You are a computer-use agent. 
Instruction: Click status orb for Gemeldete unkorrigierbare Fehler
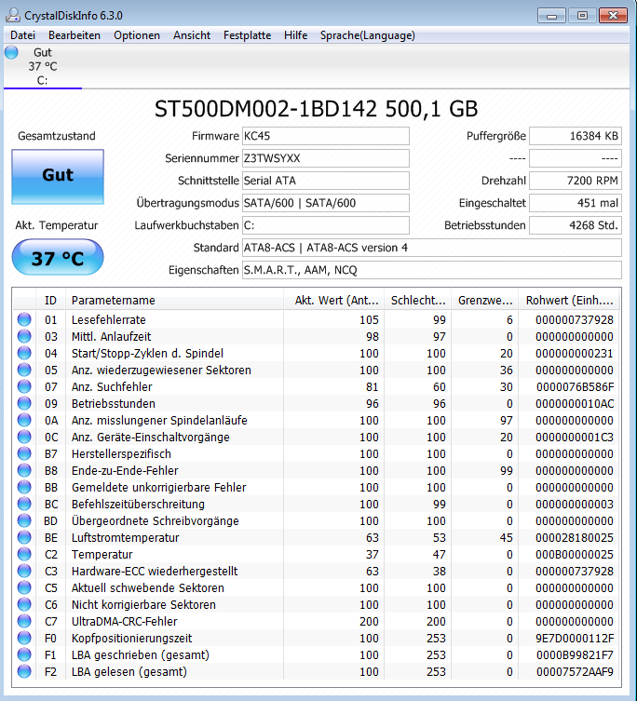24,487
